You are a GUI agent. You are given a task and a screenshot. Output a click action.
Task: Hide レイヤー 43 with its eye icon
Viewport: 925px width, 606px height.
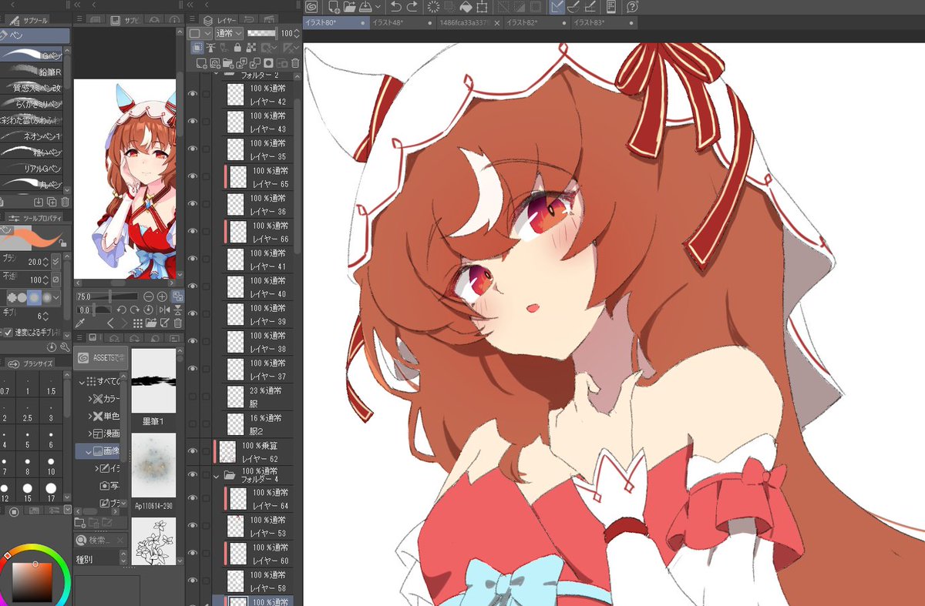click(193, 122)
